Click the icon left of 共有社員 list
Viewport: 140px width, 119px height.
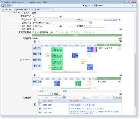(35, 104)
